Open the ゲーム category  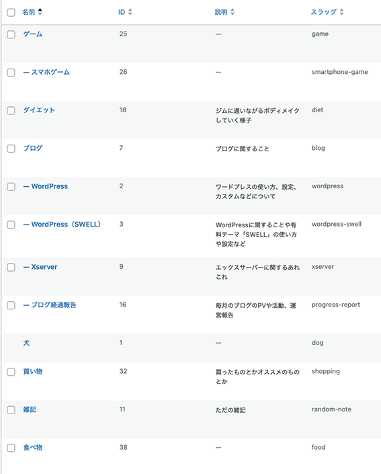[x=33, y=34]
